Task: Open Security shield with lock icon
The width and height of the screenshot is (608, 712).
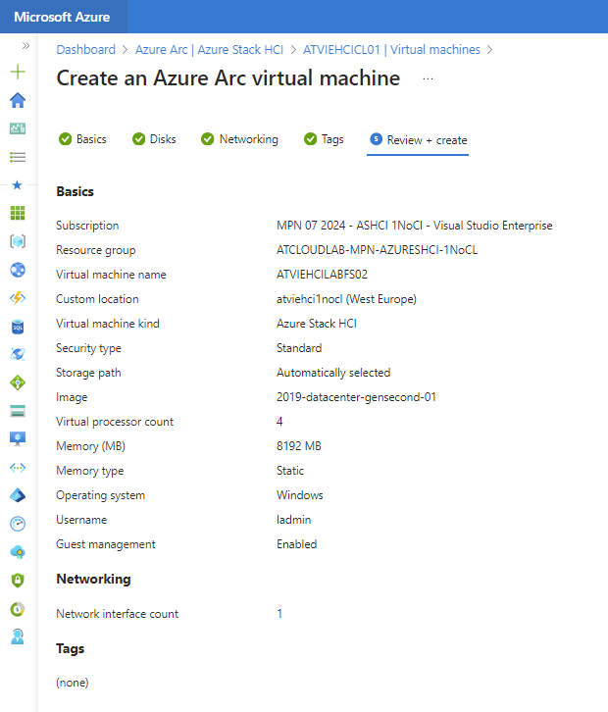Action: coord(18,581)
